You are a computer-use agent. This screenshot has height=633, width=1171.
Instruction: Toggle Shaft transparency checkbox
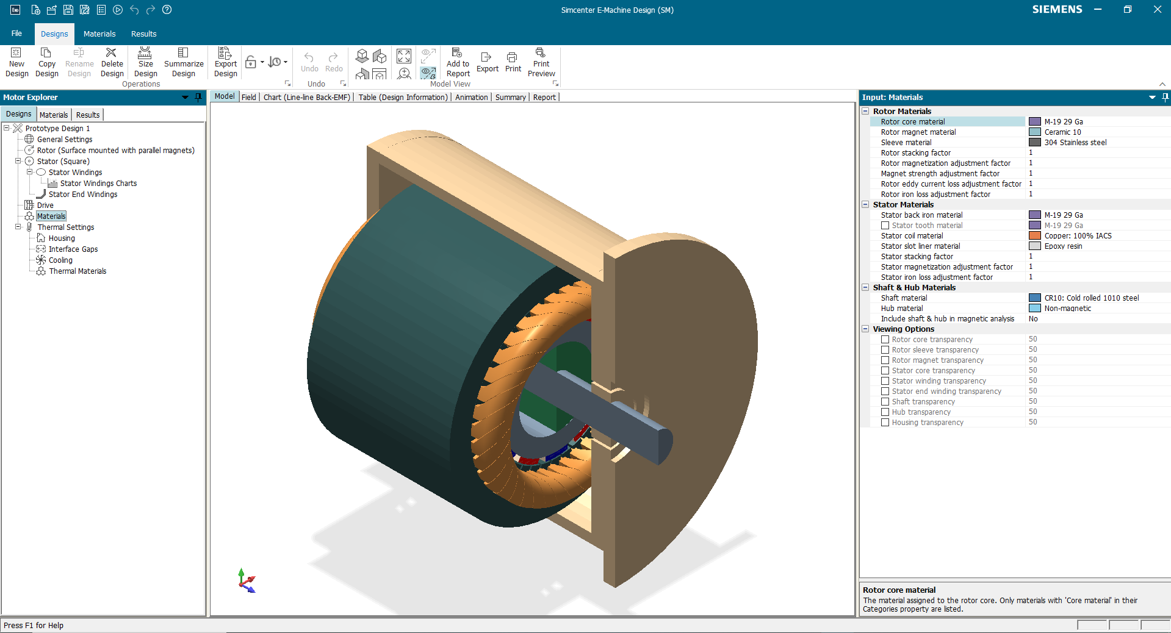coord(885,402)
